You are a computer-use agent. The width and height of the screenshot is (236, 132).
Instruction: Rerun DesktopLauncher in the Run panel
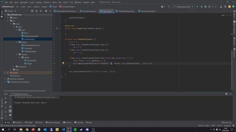6,98
